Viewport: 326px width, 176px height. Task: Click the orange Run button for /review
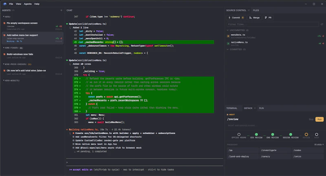click(x=319, y=120)
